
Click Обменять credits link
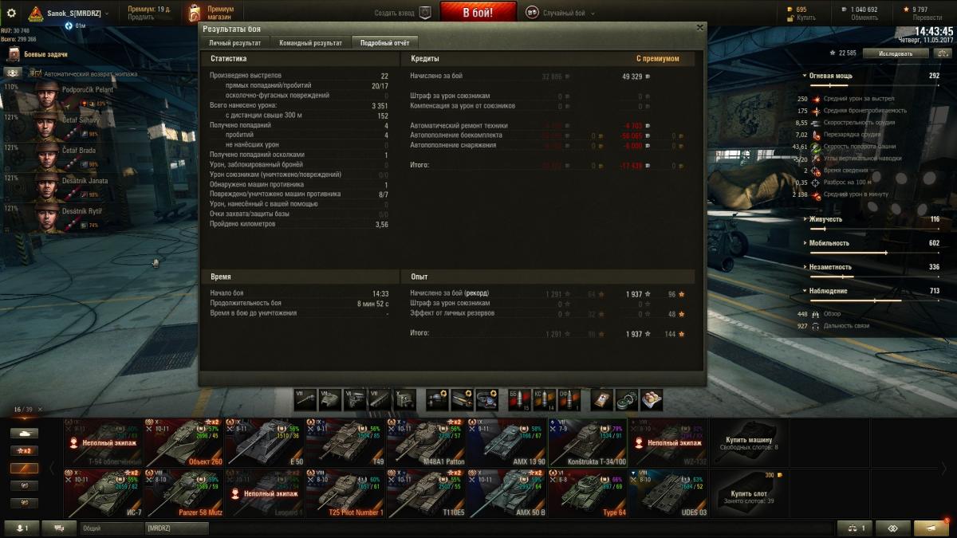point(864,17)
